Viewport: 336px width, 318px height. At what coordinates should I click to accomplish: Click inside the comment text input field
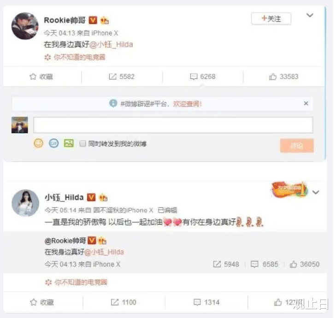tap(173, 125)
